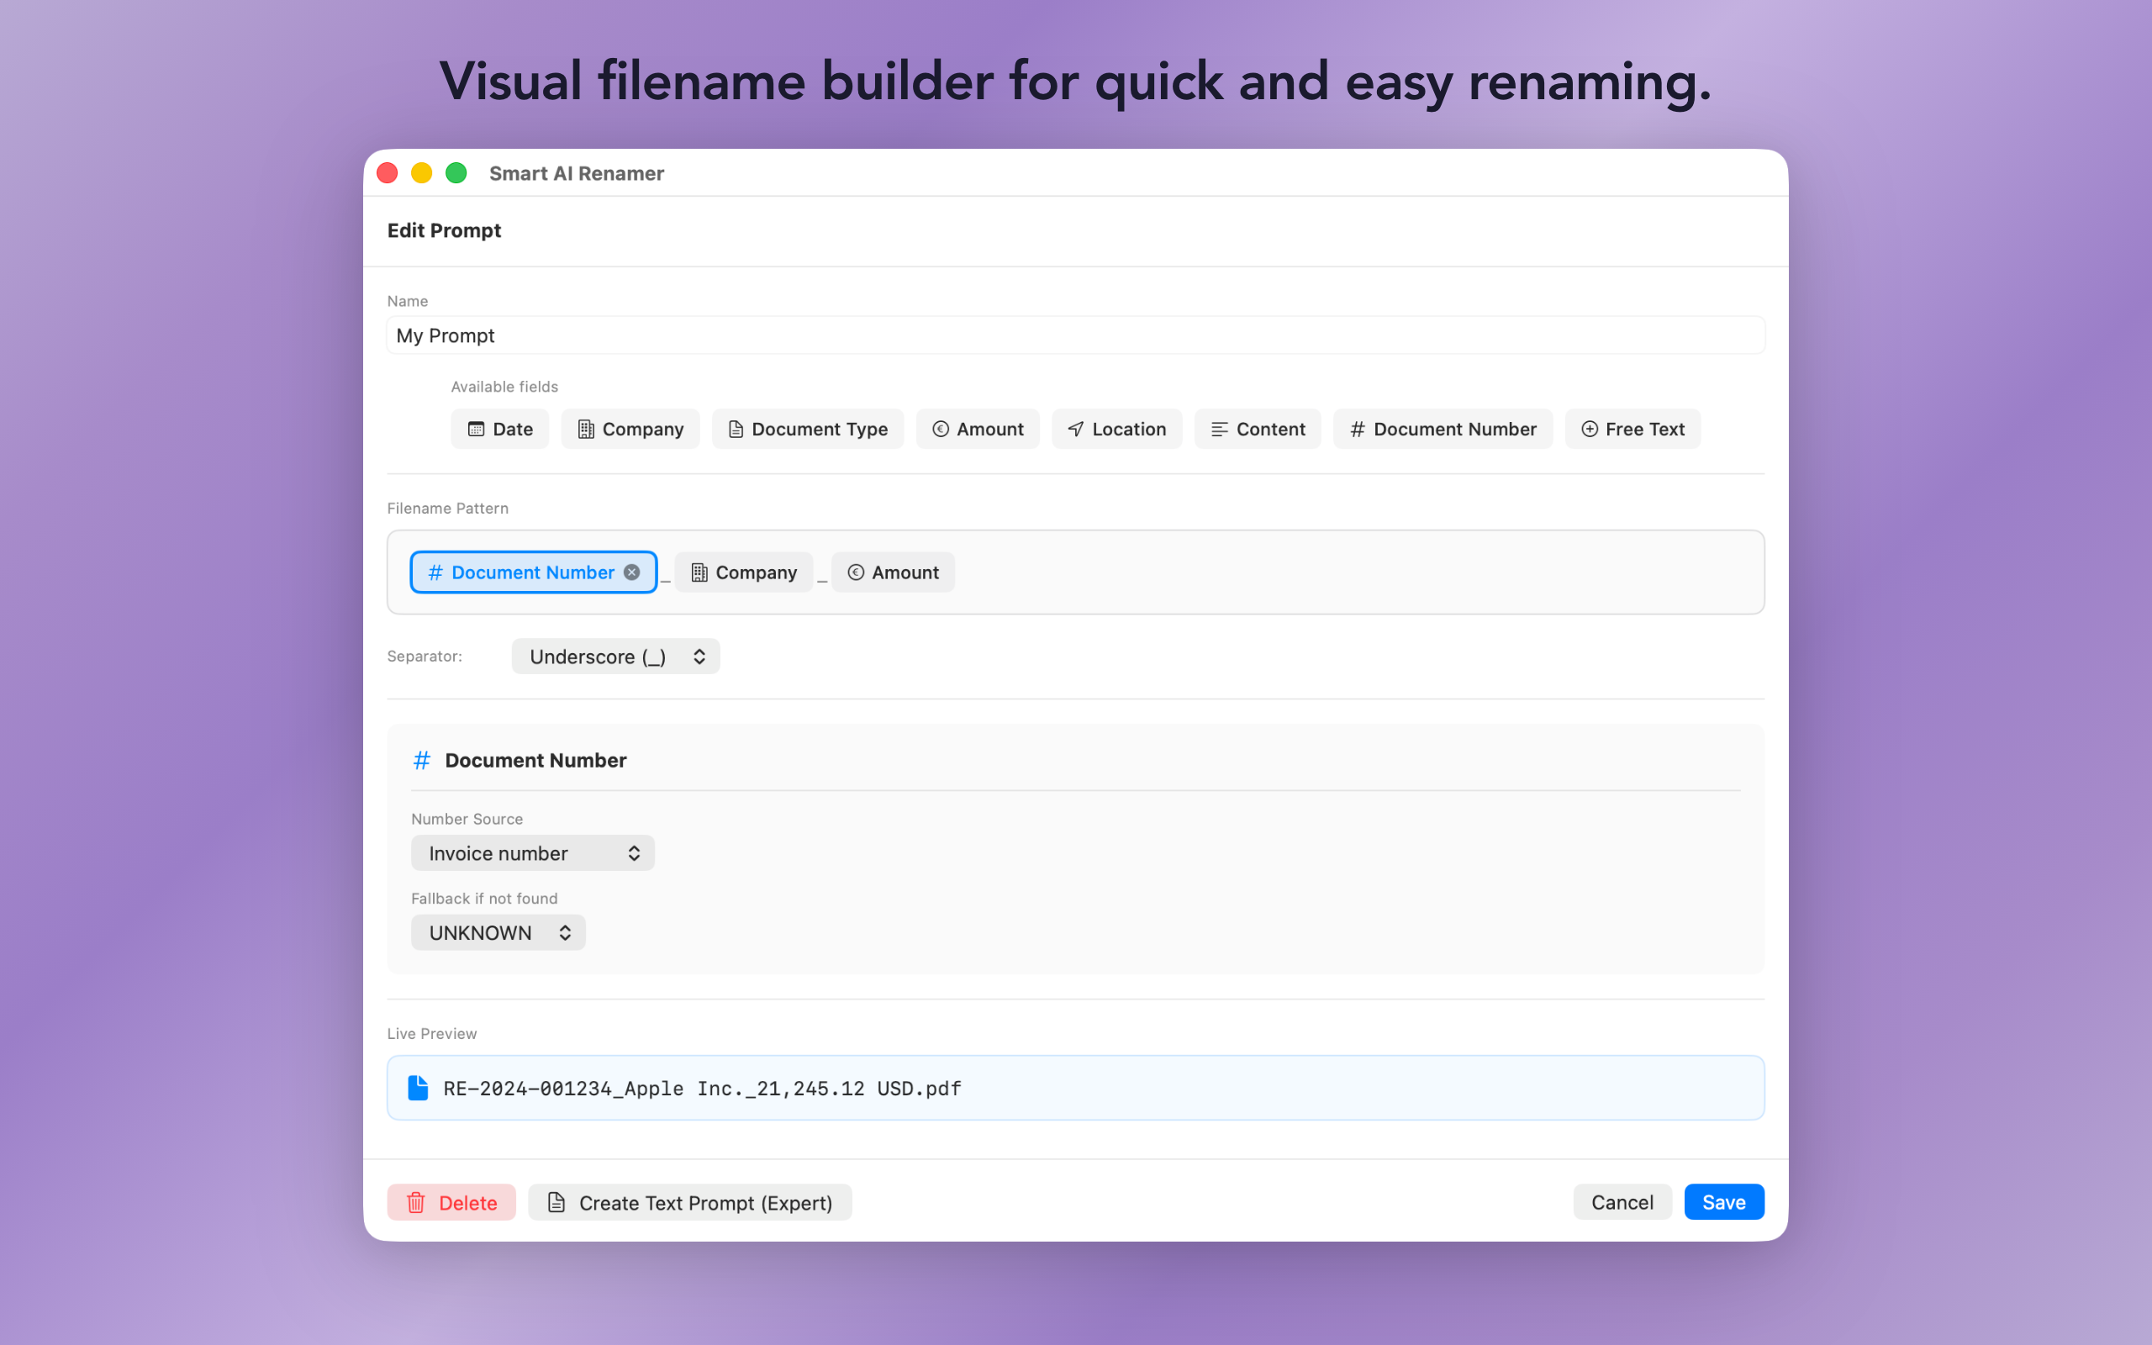The image size is (2152, 1345).
Task: Select the Location field
Action: (1116, 429)
